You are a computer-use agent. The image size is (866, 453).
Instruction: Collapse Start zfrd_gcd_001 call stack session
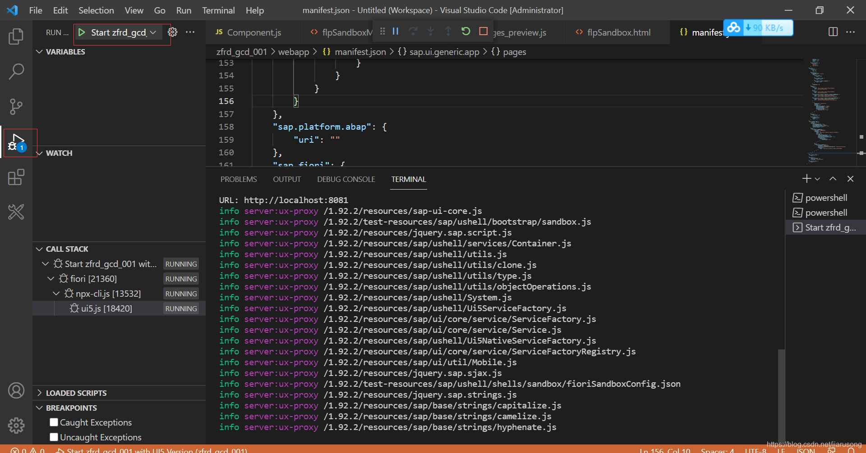point(45,264)
